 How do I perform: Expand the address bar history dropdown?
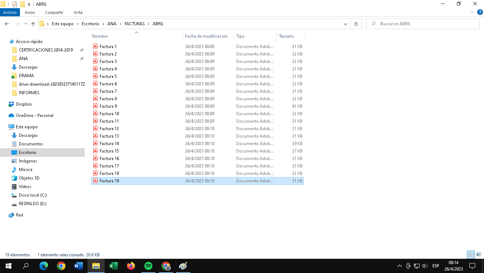[x=345, y=24]
